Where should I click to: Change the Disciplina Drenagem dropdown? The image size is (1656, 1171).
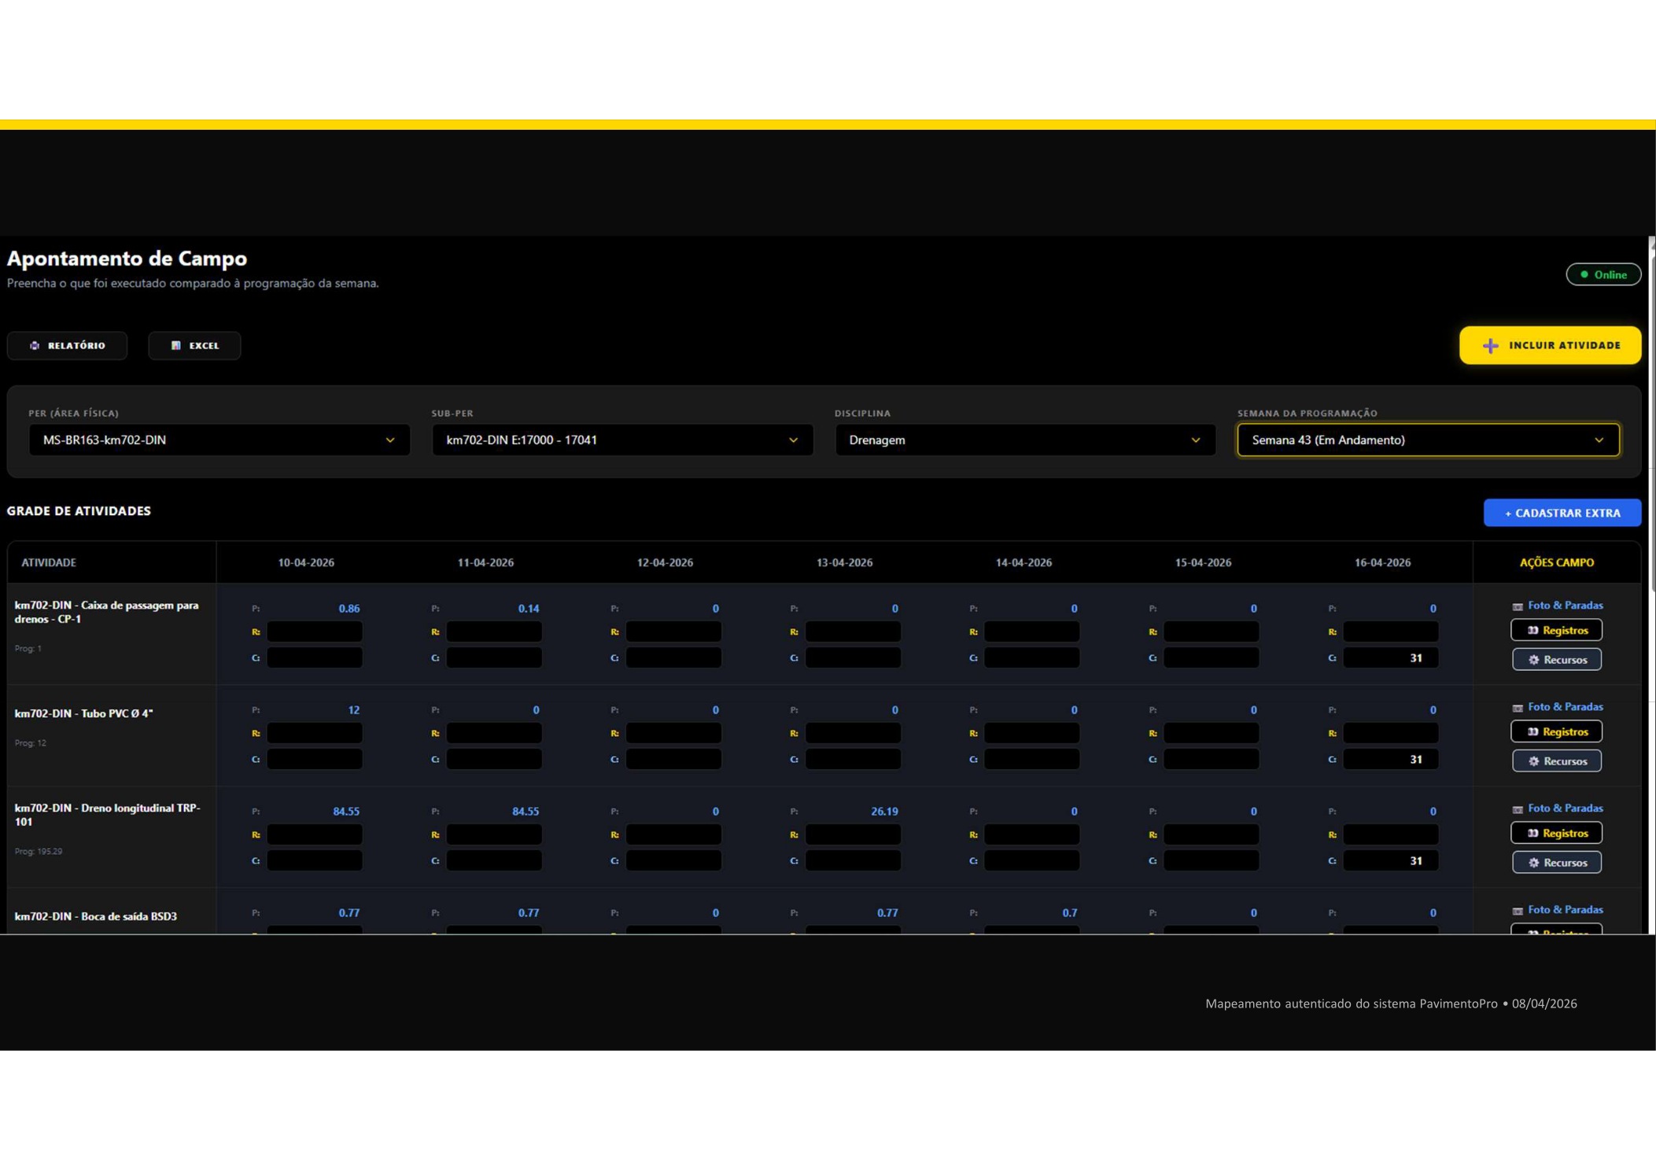tap(1025, 440)
